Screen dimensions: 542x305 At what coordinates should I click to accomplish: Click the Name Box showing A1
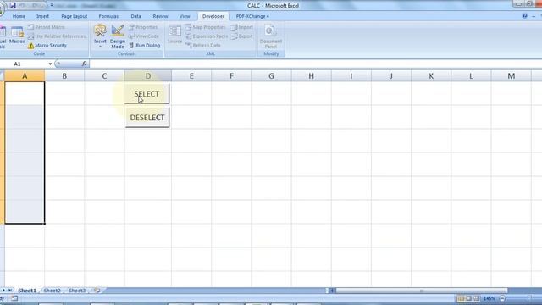(x=24, y=64)
